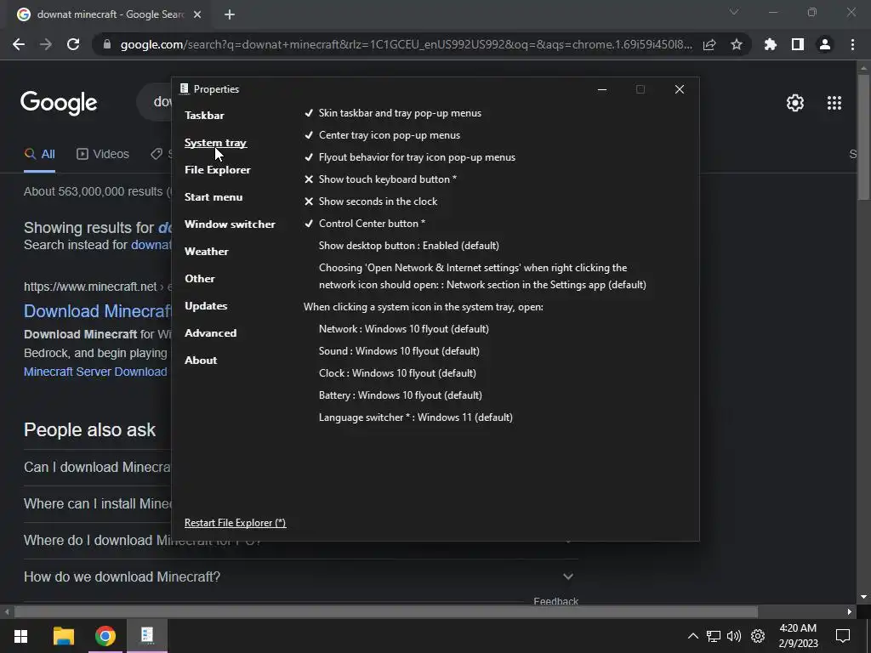The width and height of the screenshot is (871, 653).
Task: Click Restart File Explorer link
Action: point(235,523)
